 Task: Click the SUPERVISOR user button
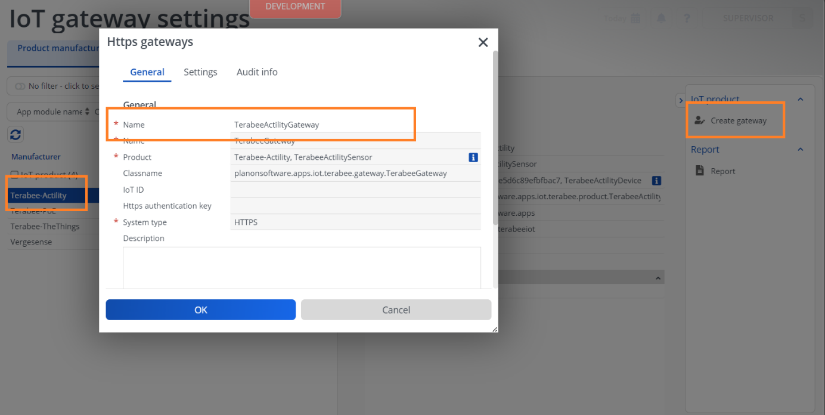coord(748,18)
